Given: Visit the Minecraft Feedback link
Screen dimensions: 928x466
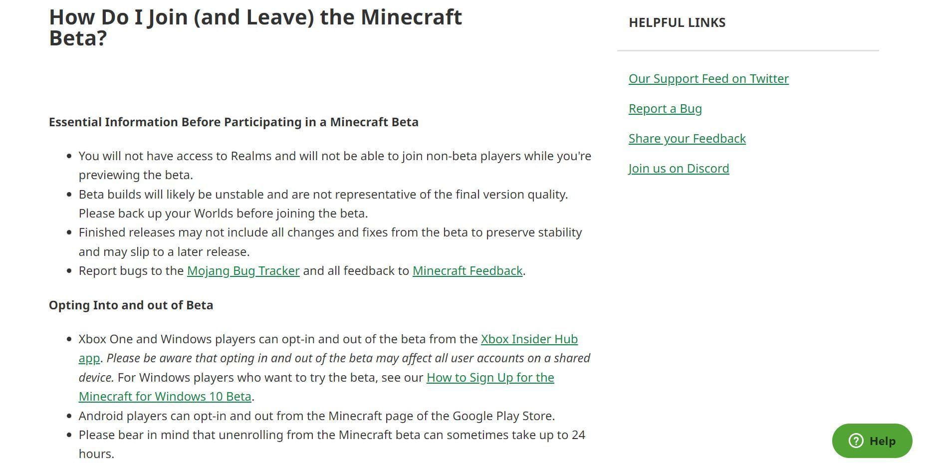Looking at the screenshot, I should pyautogui.click(x=467, y=271).
